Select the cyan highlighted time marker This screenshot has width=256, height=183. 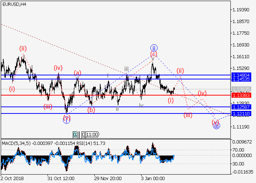click(x=75, y=134)
